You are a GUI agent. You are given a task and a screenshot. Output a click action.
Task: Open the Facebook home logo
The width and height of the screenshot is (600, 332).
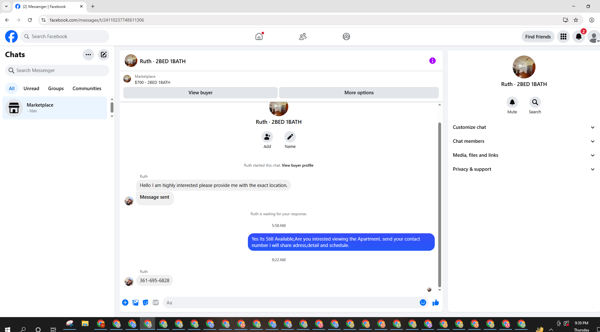click(x=11, y=37)
